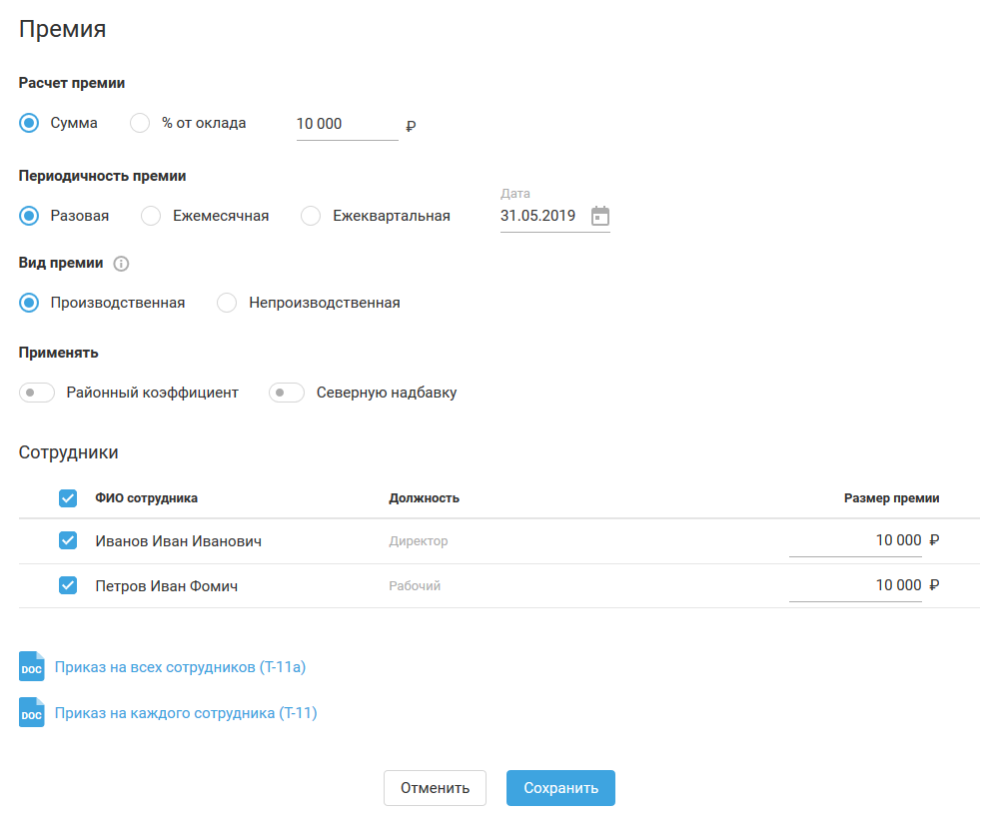
Task: Select the Сумма radio button
Action: coord(29,123)
